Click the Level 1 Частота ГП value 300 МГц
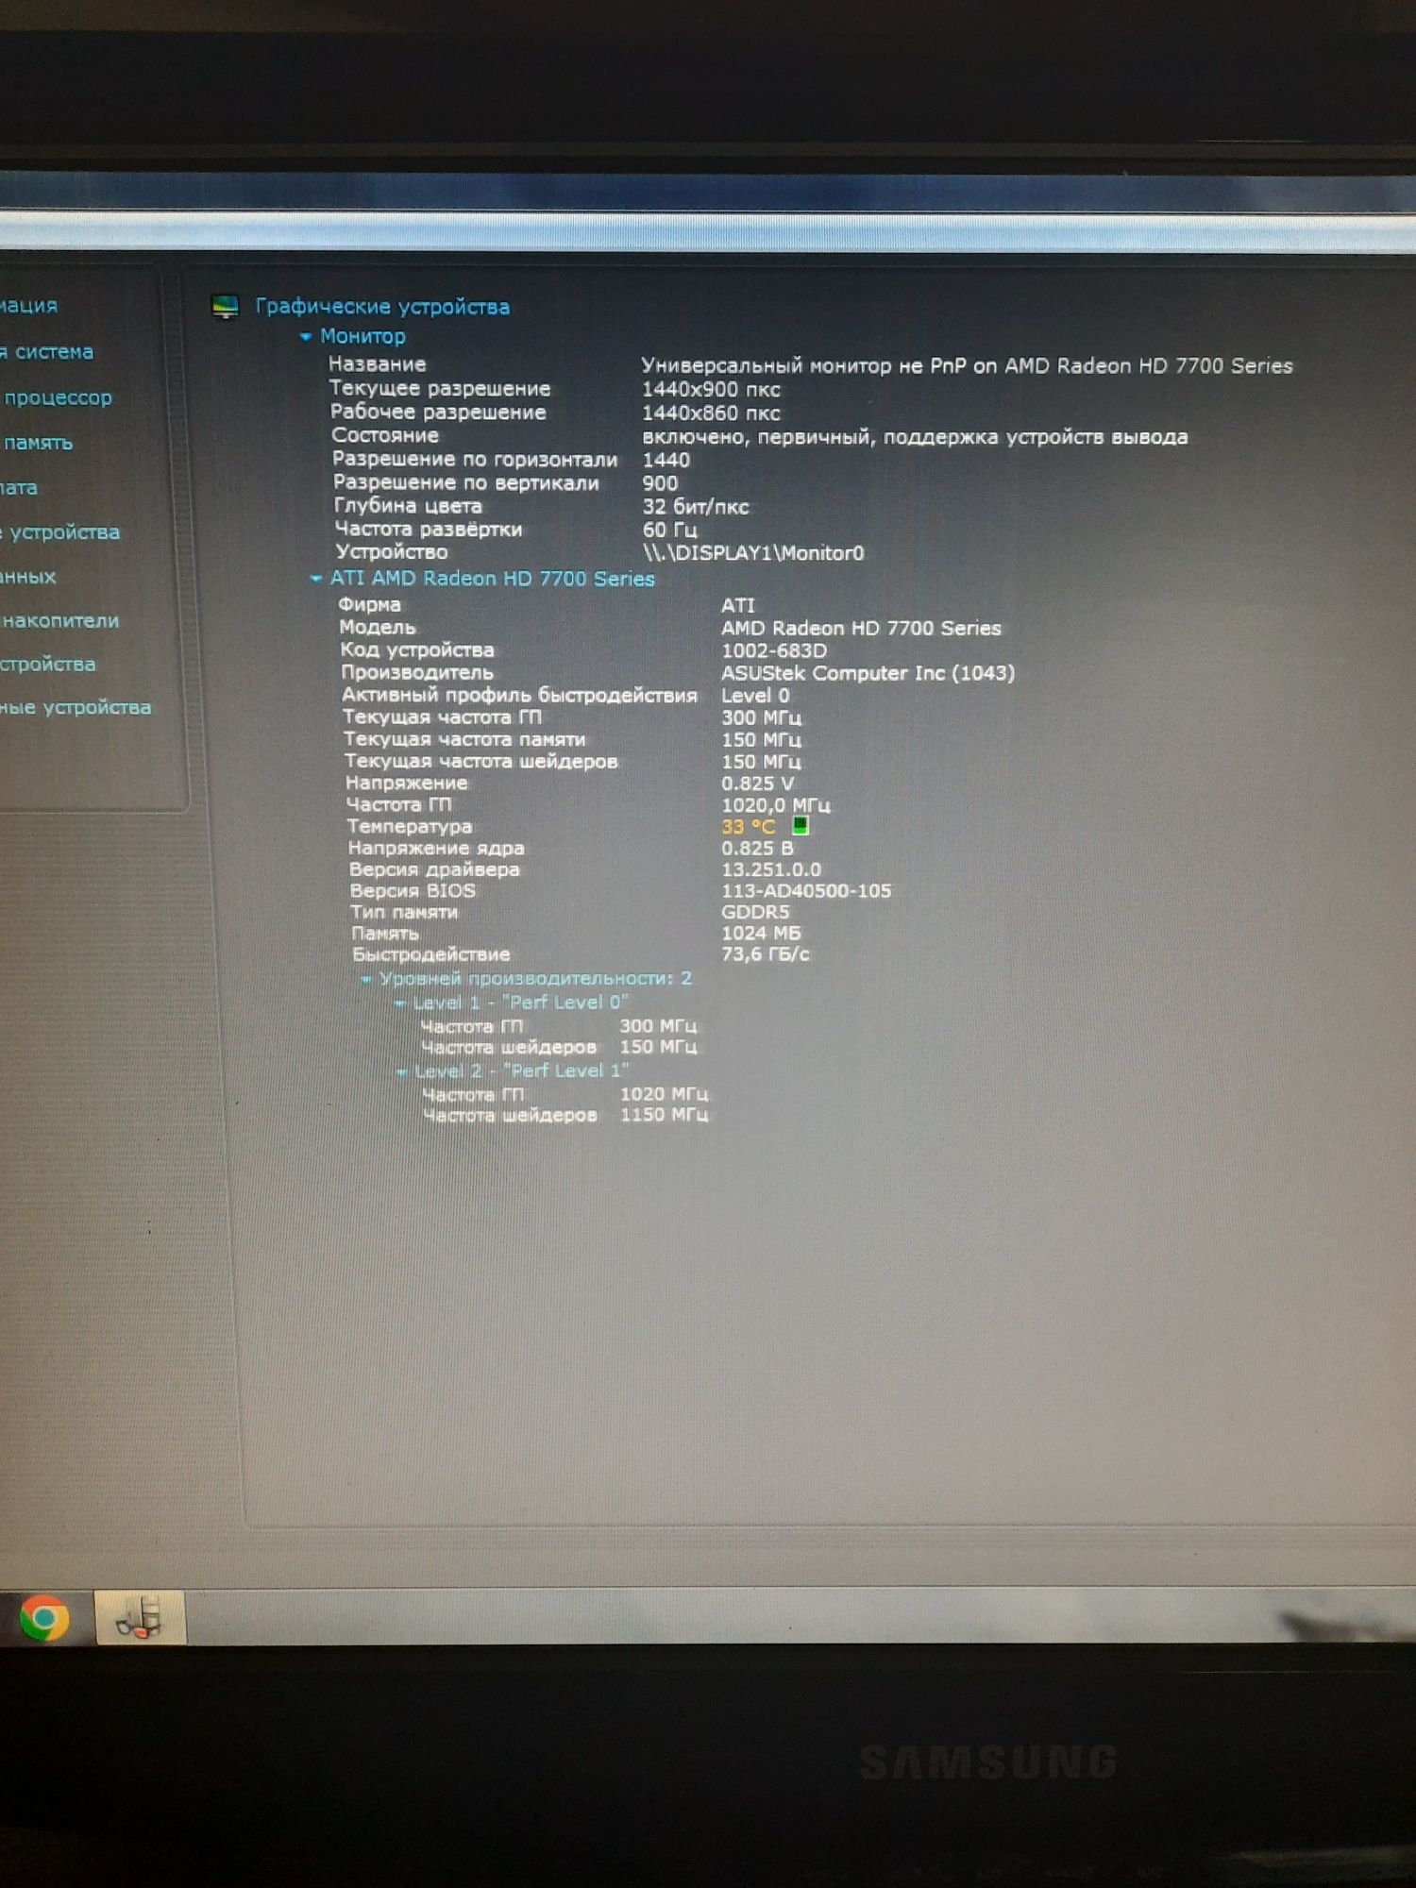The image size is (1416, 1888). (x=658, y=1026)
